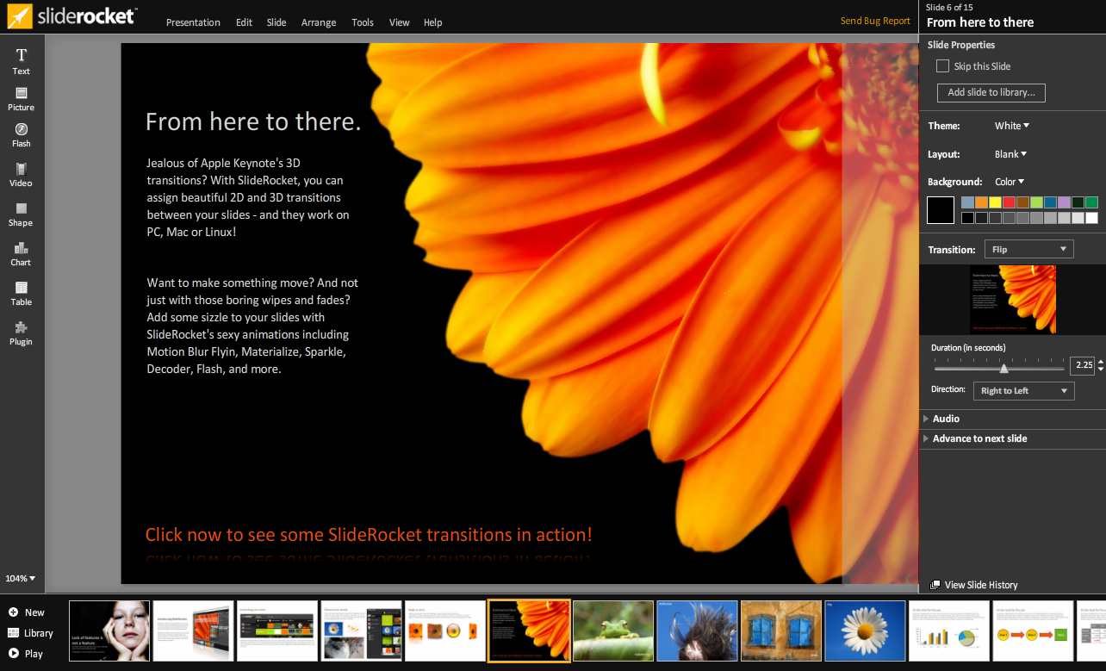Image resolution: width=1106 pixels, height=671 pixels.
Task: Enable the Skip this Slide checkbox
Action: (942, 66)
